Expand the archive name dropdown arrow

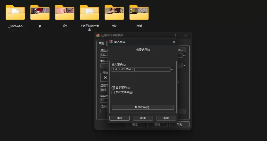184,56
